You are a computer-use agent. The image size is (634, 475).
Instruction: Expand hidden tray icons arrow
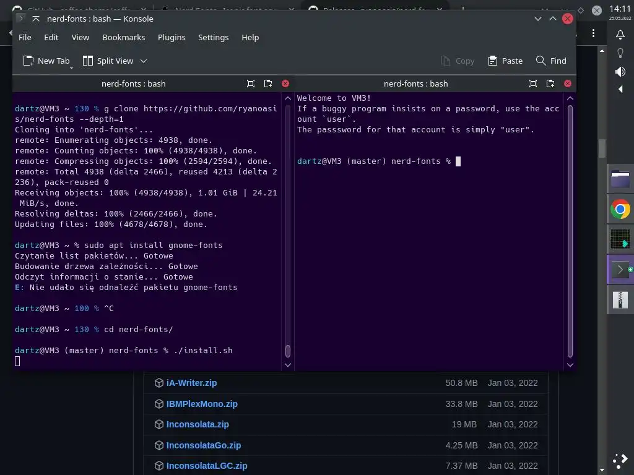tap(620, 89)
